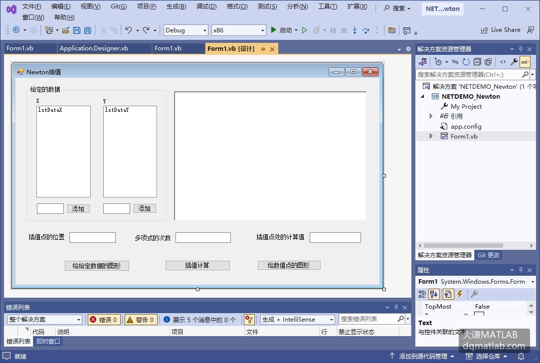The height and width of the screenshot is (363, 540).
Task: Toggle Preview Selected Items in Solution Explorer
Action: click(x=525, y=62)
